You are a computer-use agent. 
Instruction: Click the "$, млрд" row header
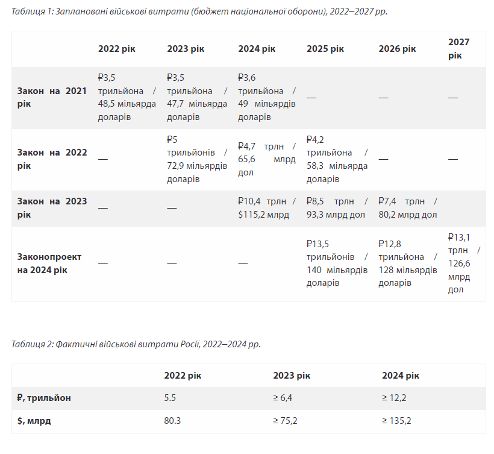point(34,421)
